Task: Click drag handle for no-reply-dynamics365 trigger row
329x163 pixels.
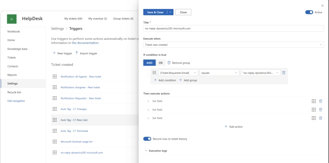Action: point(55,152)
